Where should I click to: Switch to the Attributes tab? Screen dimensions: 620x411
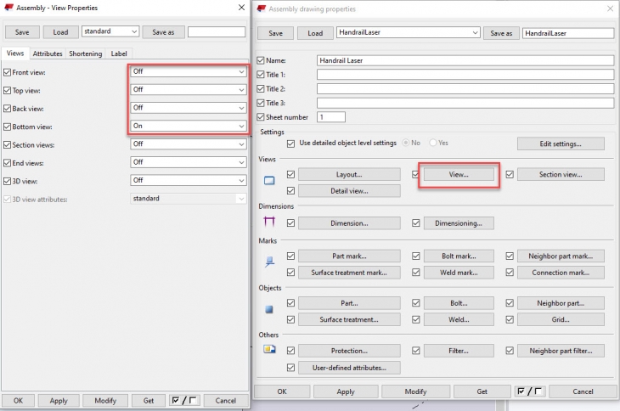tap(48, 53)
